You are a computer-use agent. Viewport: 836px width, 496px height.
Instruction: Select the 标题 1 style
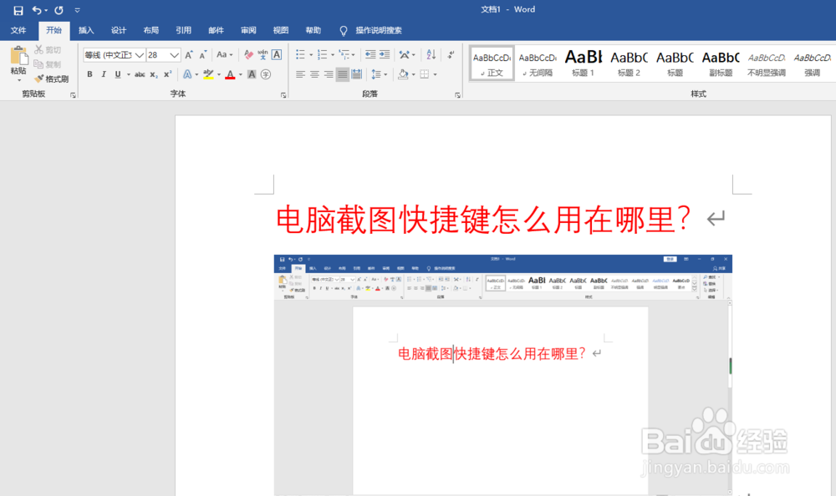coord(583,63)
